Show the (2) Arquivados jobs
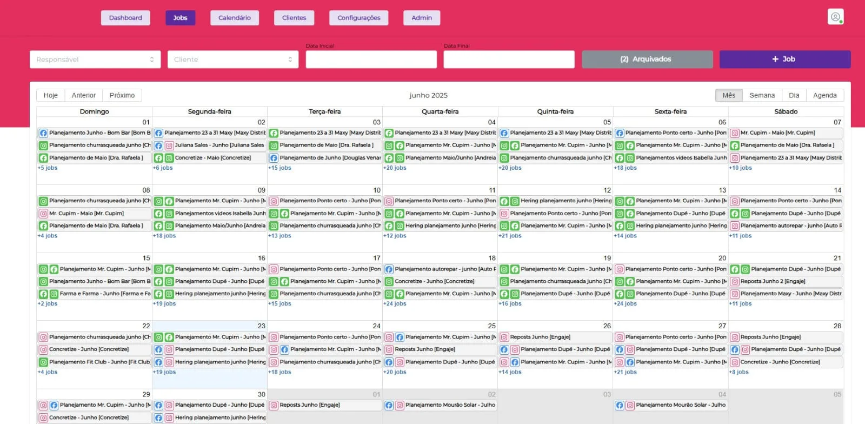Image resolution: width=865 pixels, height=424 pixels. [647, 59]
